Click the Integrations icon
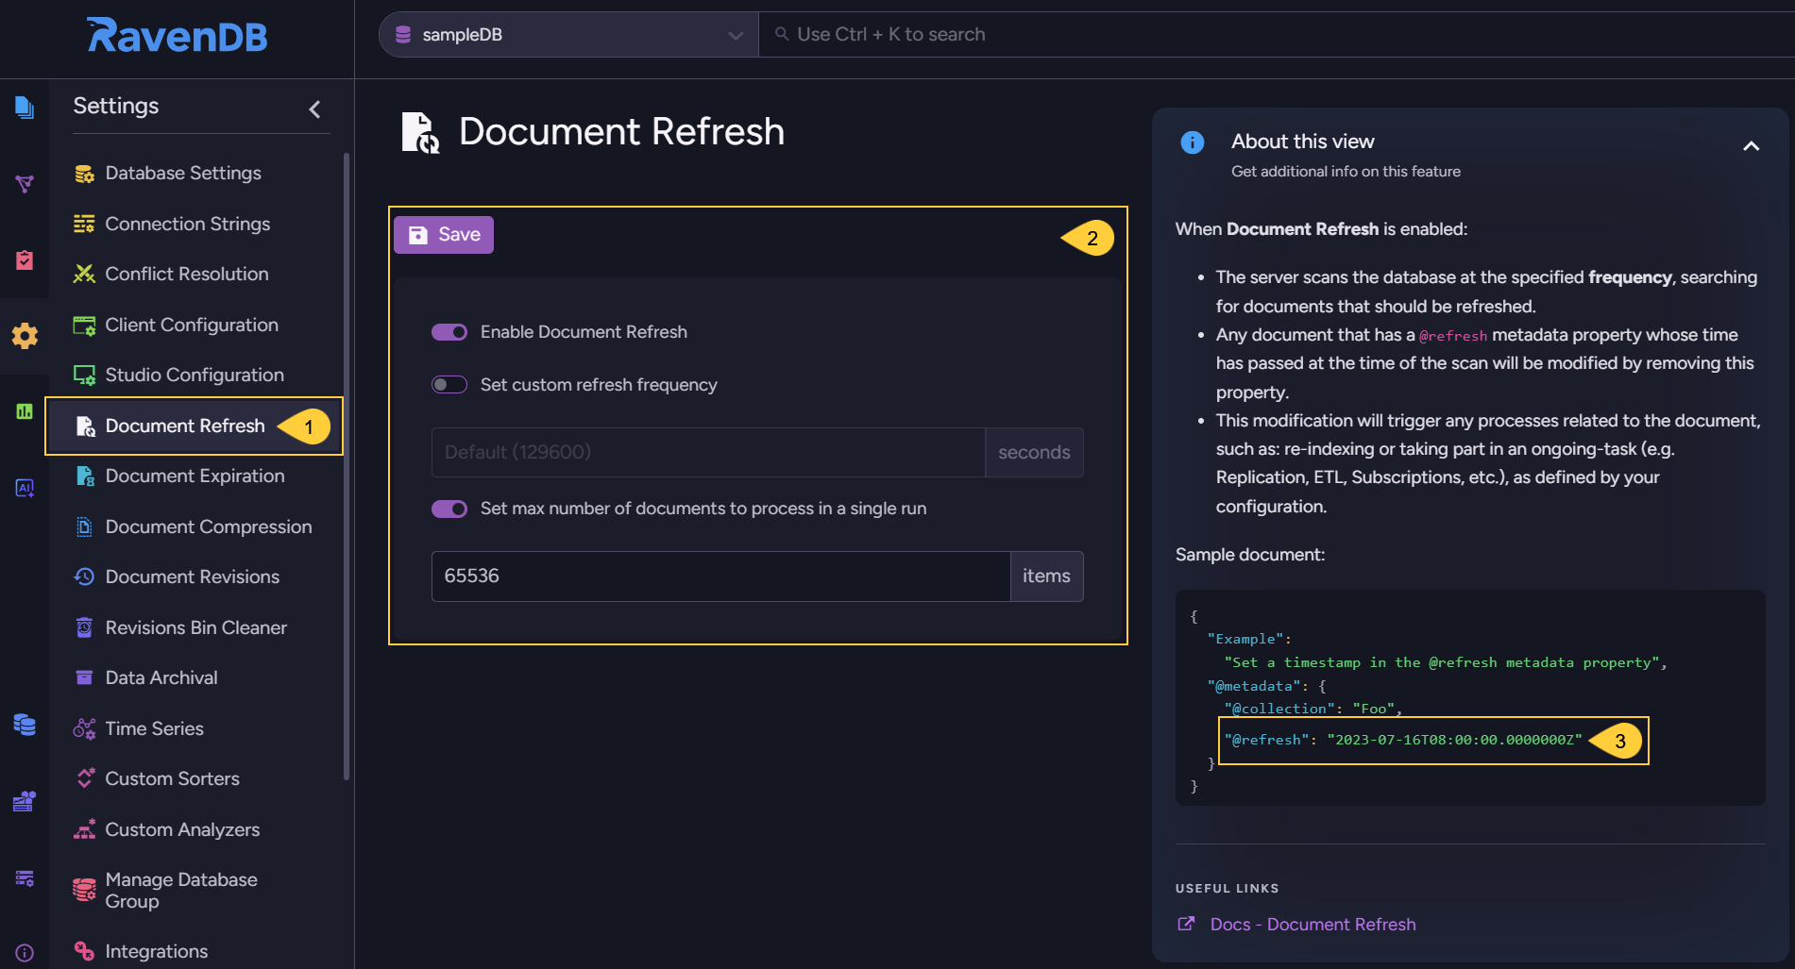Viewport: 1795px width, 969px height. tap(84, 951)
